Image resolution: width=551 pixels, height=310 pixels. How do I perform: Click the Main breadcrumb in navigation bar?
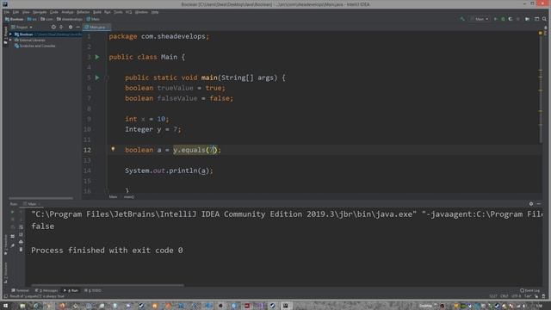93,19
